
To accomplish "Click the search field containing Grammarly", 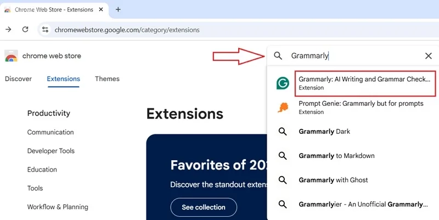I will point(353,56).
